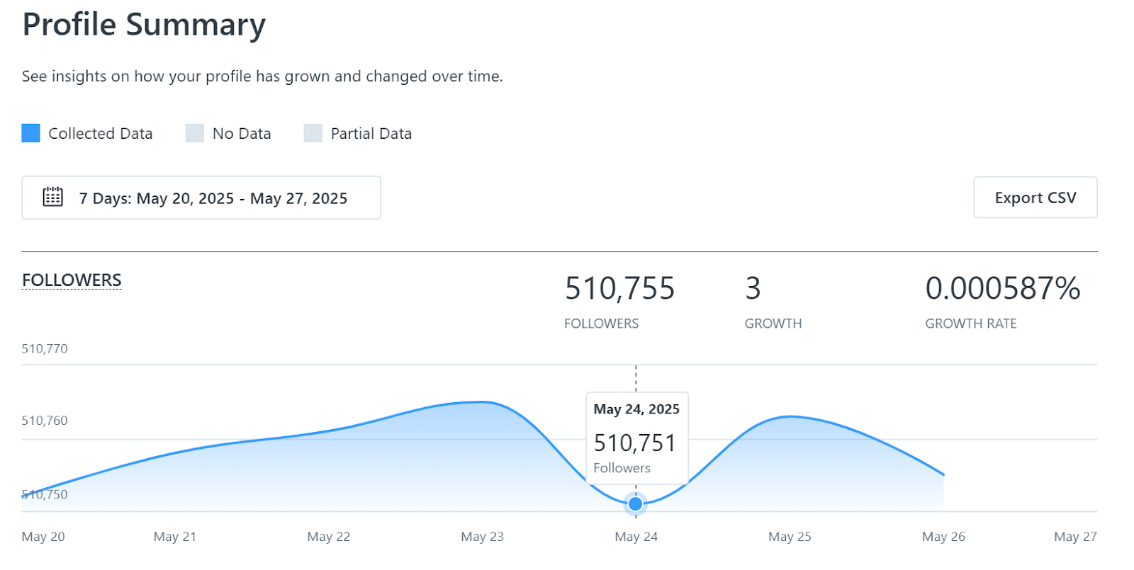Toggle the No Data legend label
1134x570 pixels.
242,134
